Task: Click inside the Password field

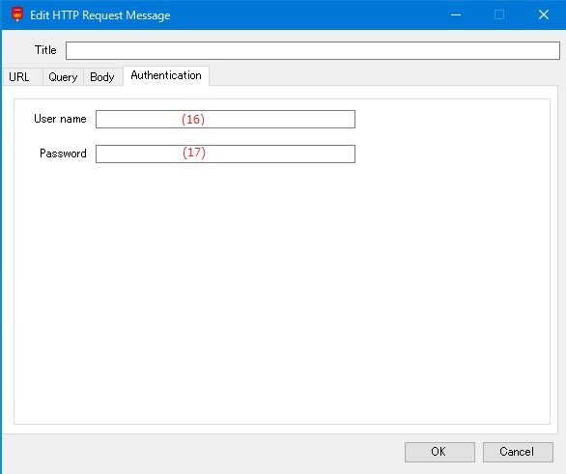Action: [x=225, y=154]
